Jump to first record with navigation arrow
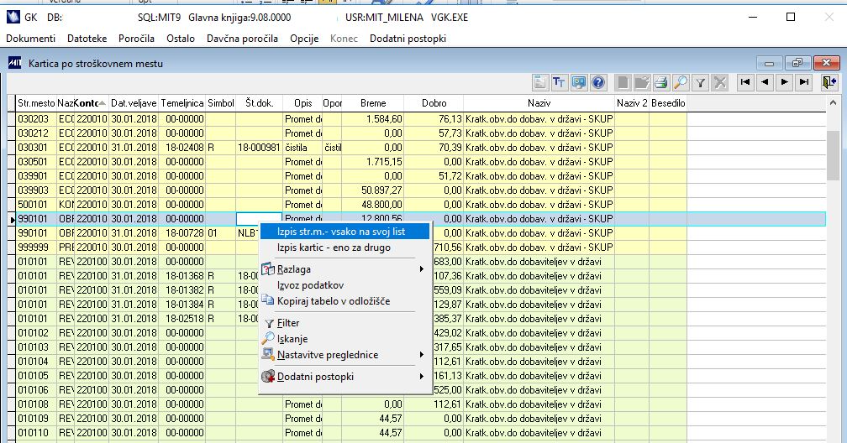The width and height of the screenshot is (847, 443). (x=744, y=82)
